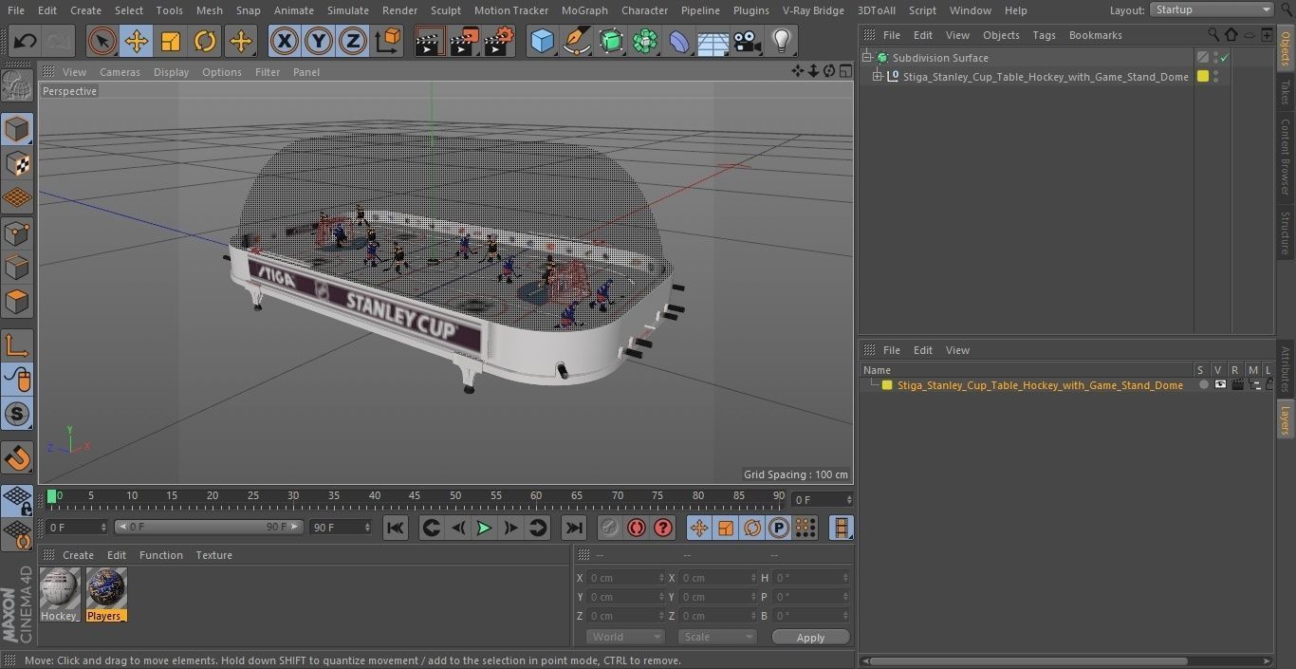Switch to Polygons mode
Viewport: 1296px width, 669px height.
click(17, 302)
